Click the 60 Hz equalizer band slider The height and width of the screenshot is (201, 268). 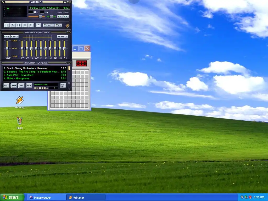pos(22,48)
